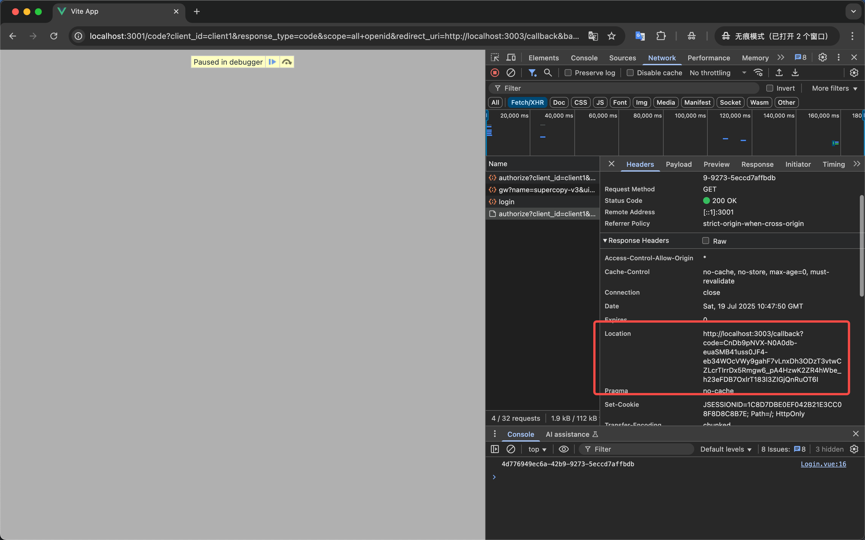Switch to Elements panel
The height and width of the screenshot is (540, 865).
[543, 58]
